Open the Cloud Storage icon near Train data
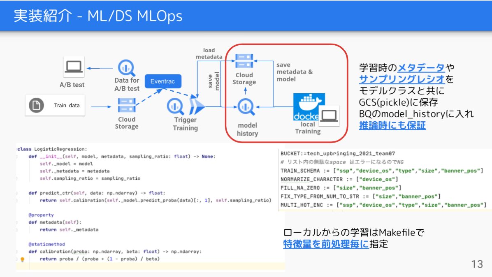Screen dimensions: 492x277 point(126,105)
